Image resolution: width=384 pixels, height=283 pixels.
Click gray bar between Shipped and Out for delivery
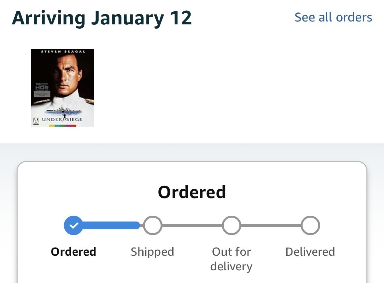tap(192, 225)
